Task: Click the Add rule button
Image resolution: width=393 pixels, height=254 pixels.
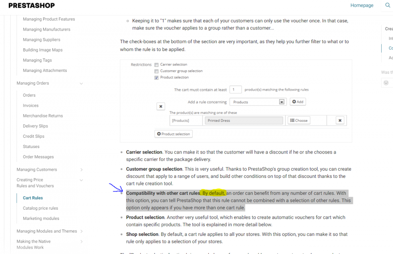Action: point(298,102)
